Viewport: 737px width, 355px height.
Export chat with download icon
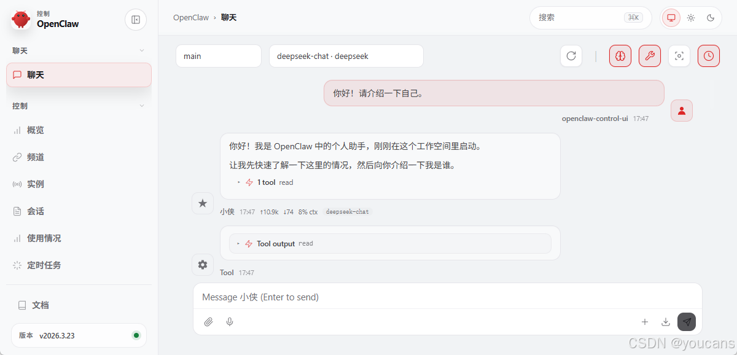665,322
